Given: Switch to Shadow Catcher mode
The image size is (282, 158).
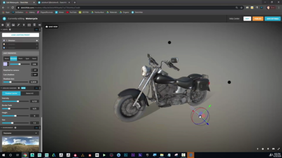Looking at the screenshot, I should click(x=11, y=93).
